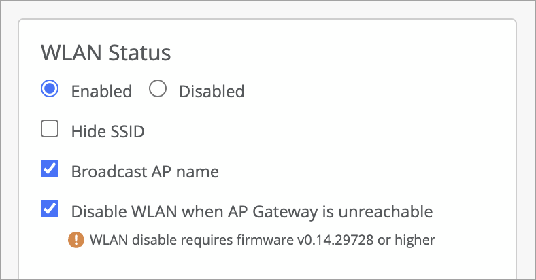Check the Hide SSID checkbox

pos(50,129)
